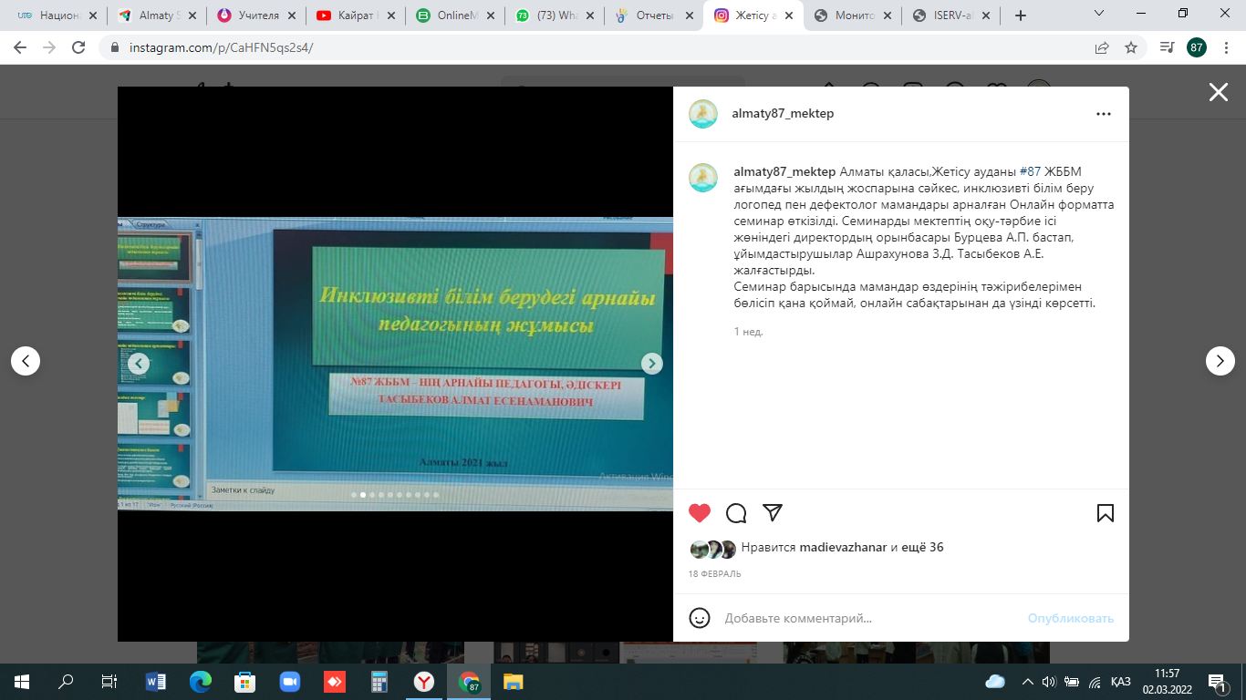
Task: Switch to the Монито tab
Action: tap(853, 15)
